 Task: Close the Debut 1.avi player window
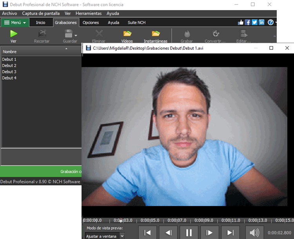coord(287,48)
